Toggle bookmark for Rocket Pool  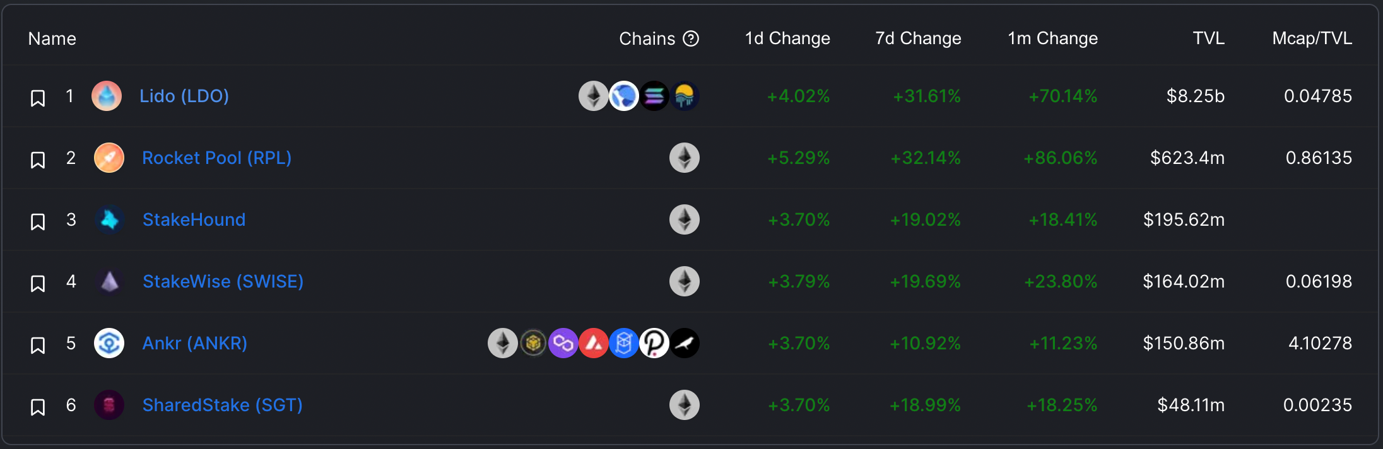click(38, 160)
